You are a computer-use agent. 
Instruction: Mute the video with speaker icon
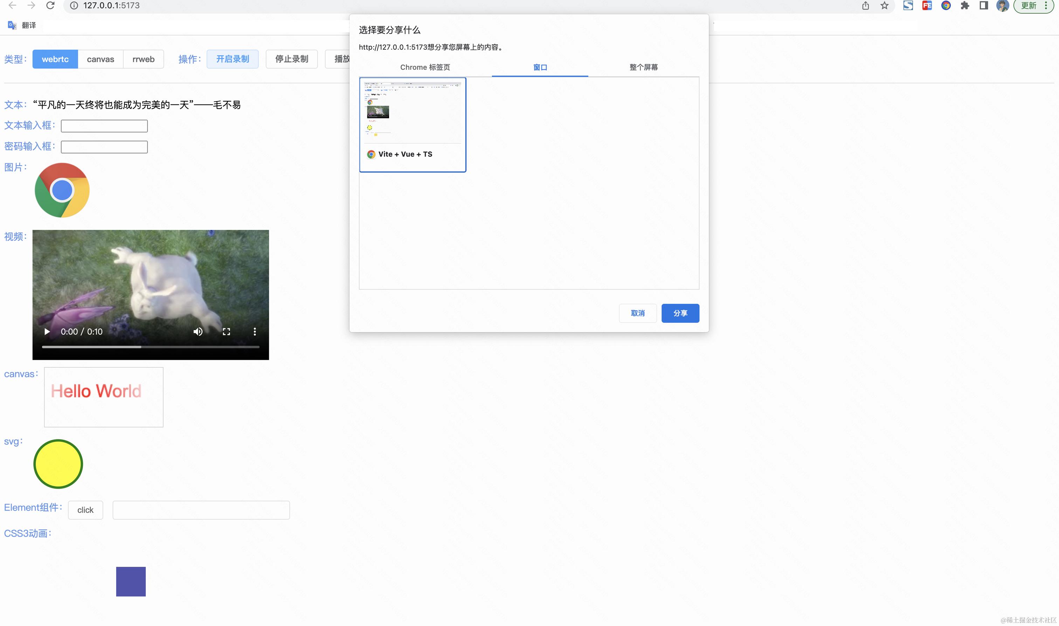point(198,332)
